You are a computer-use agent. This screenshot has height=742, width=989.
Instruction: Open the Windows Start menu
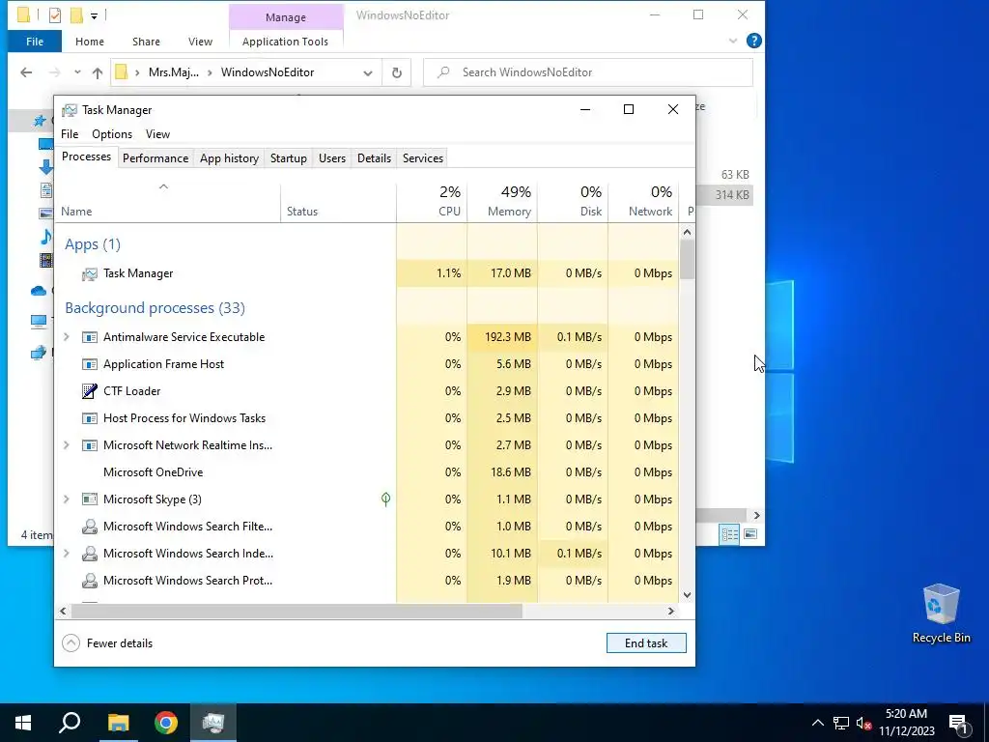click(23, 723)
